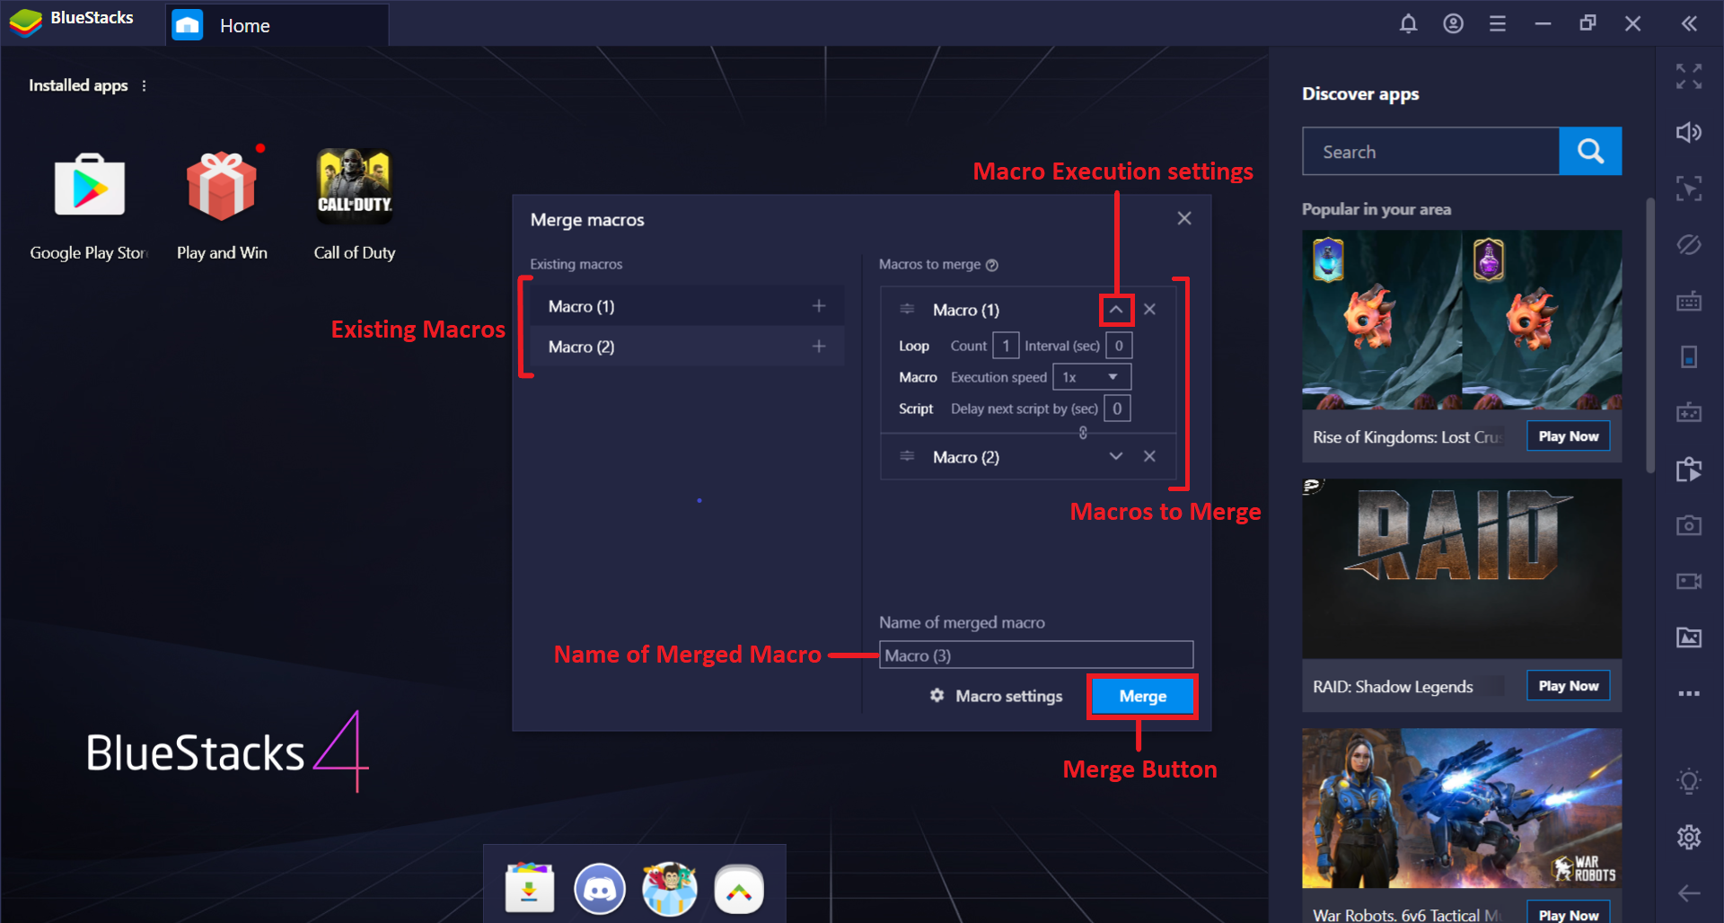Grab Macro (2) reorder handle
This screenshot has width=1724, height=923.
click(x=907, y=456)
